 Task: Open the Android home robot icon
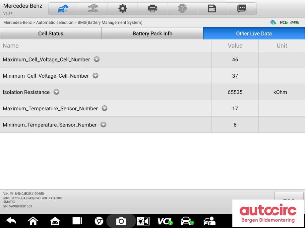tap(55, 221)
